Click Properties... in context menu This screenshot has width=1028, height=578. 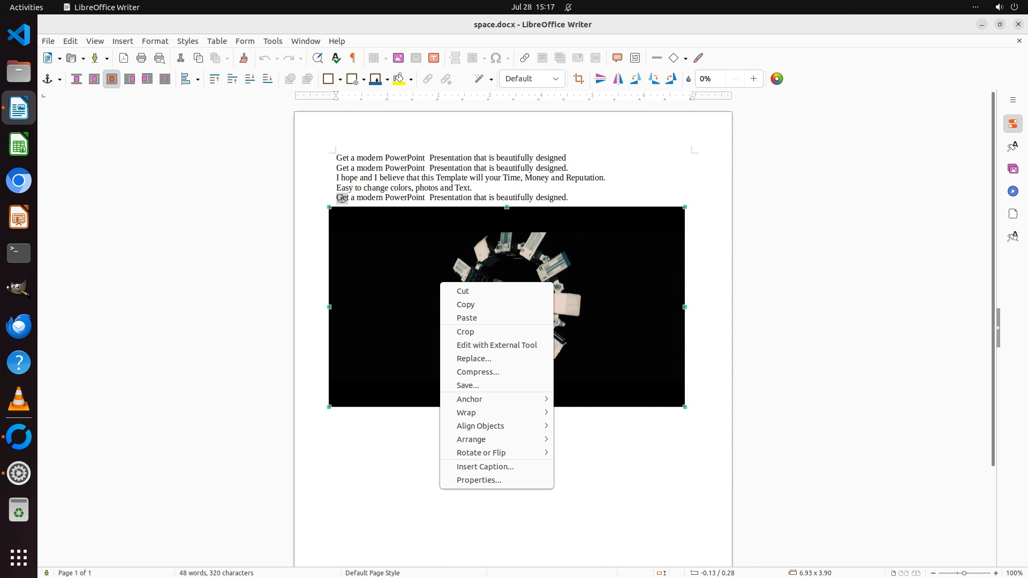tap(479, 480)
